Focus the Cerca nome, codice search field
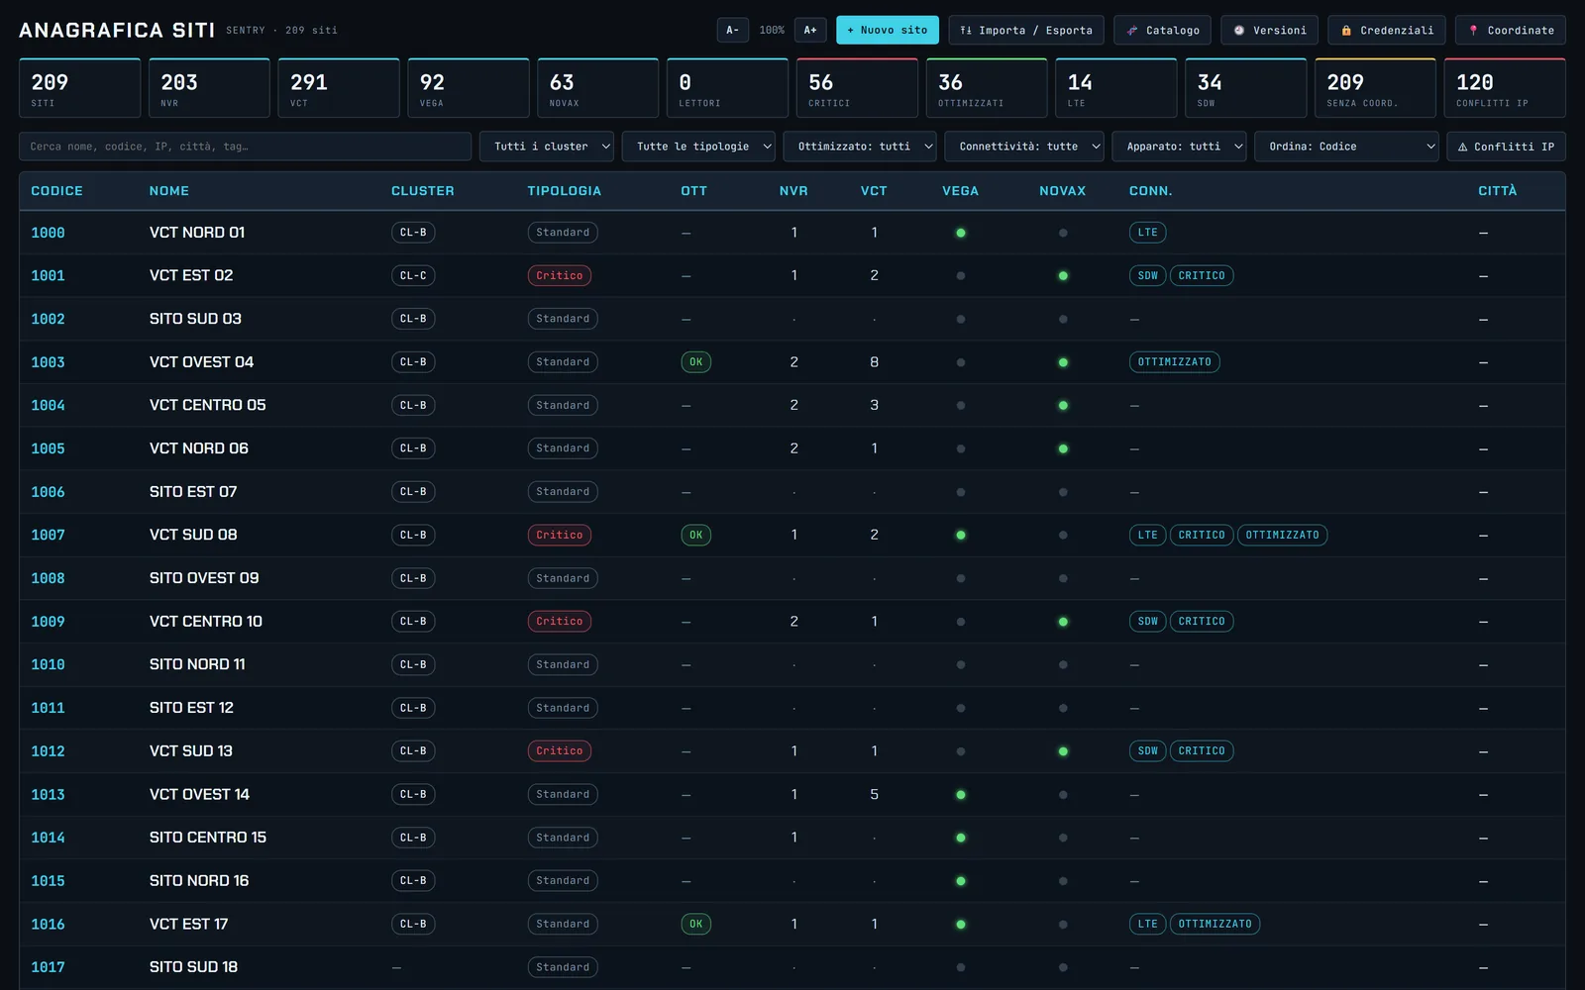1585x990 pixels. click(245, 147)
